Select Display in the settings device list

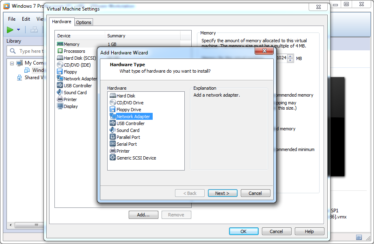click(70, 106)
